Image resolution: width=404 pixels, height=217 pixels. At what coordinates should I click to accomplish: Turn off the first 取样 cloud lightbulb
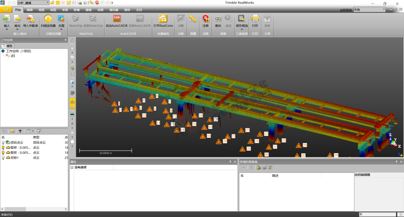3,148
